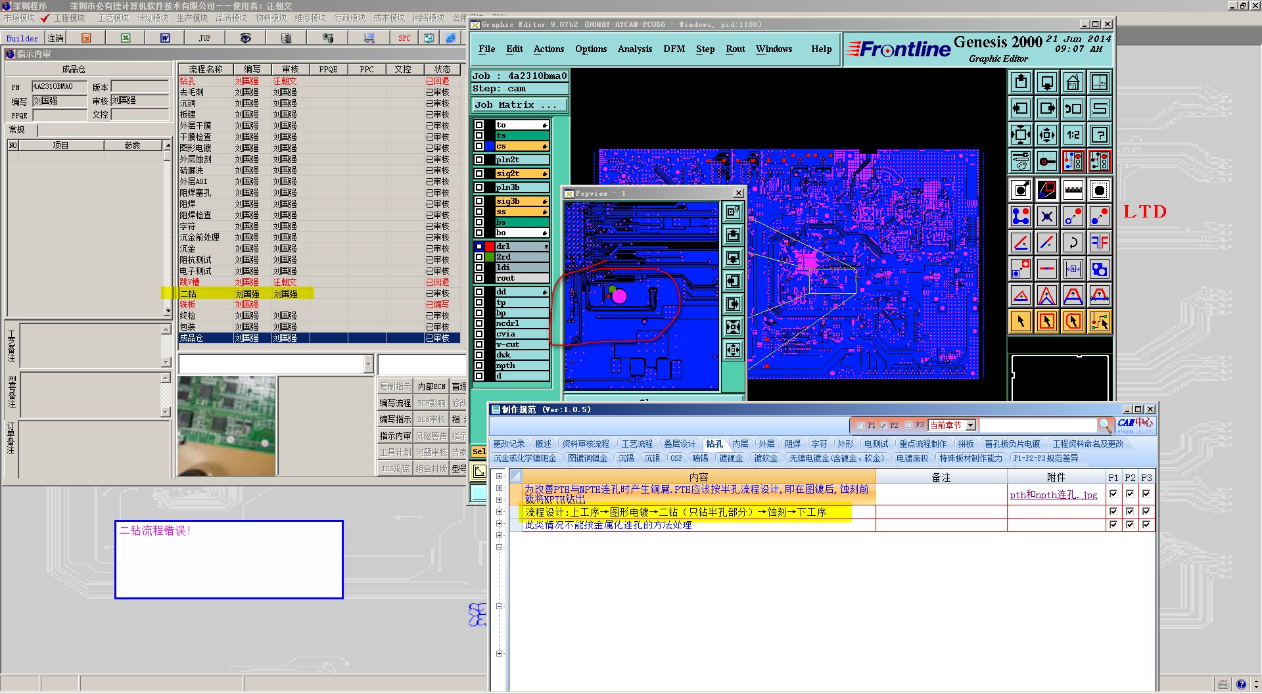Toggle the P3 filter checkbox

pos(908,425)
